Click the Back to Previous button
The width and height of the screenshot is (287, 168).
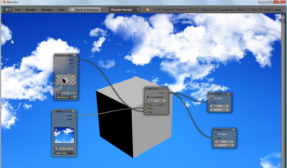click(x=85, y=10)
